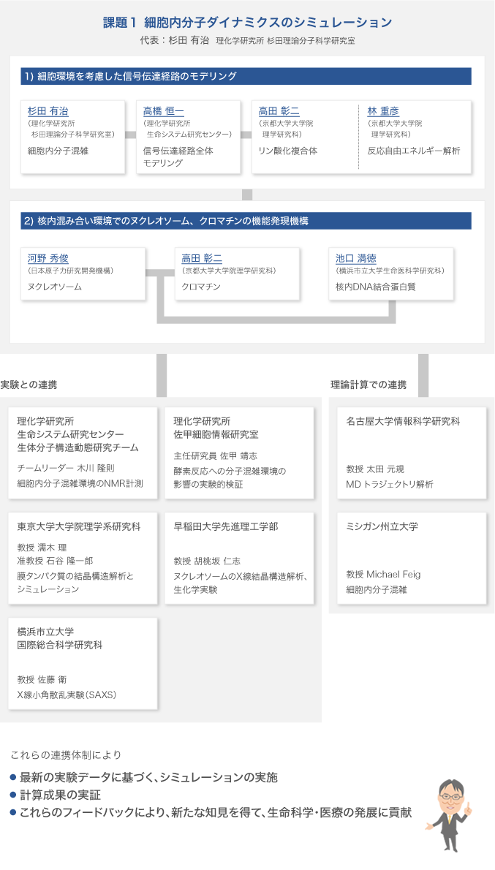
Task: Click the text 膜タンパク質の結晶構造解析と
Action: pyautogui.click(x=75, y=576)
